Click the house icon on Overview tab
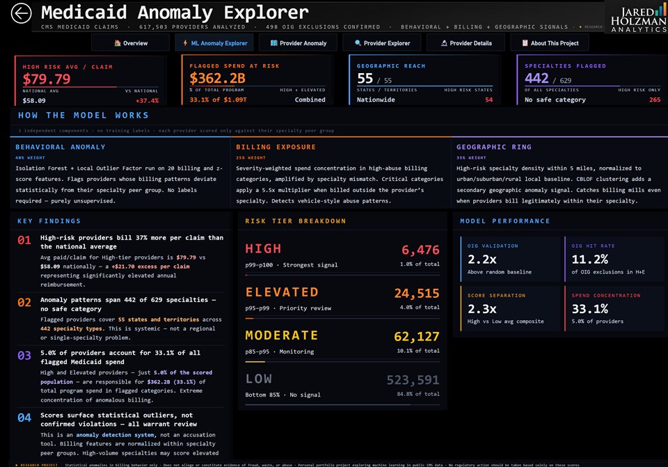This screenshot has width=668, height=467. tap(117, 43)
